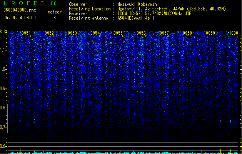Click the 1.1 kHz frequency tick label
Image resolution: width=242 pixels, height=154 pixels.
[3, 50]
